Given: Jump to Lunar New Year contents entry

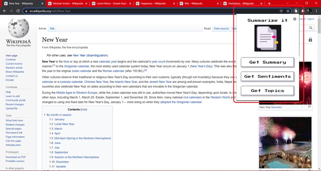Looking at the screenshot, I should click(x=64, y=124).
